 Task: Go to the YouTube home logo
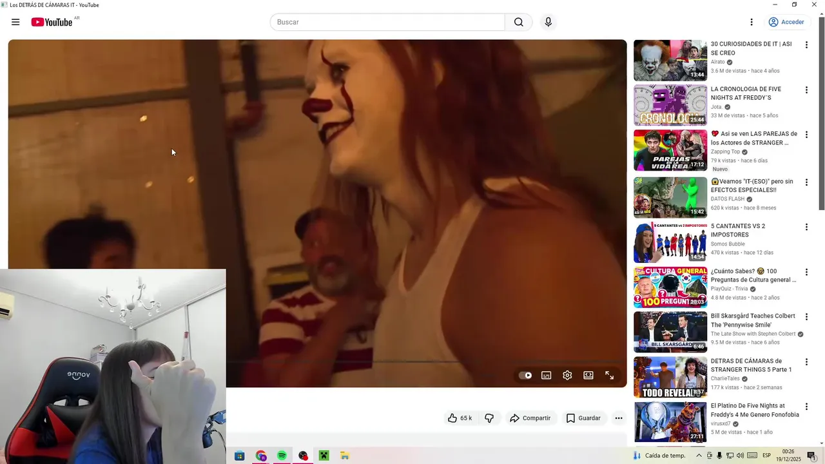tap(52, 22)
